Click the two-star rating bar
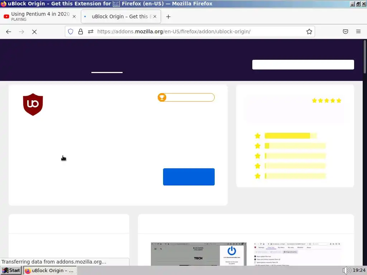367x275 pixels. coord(295,166)
